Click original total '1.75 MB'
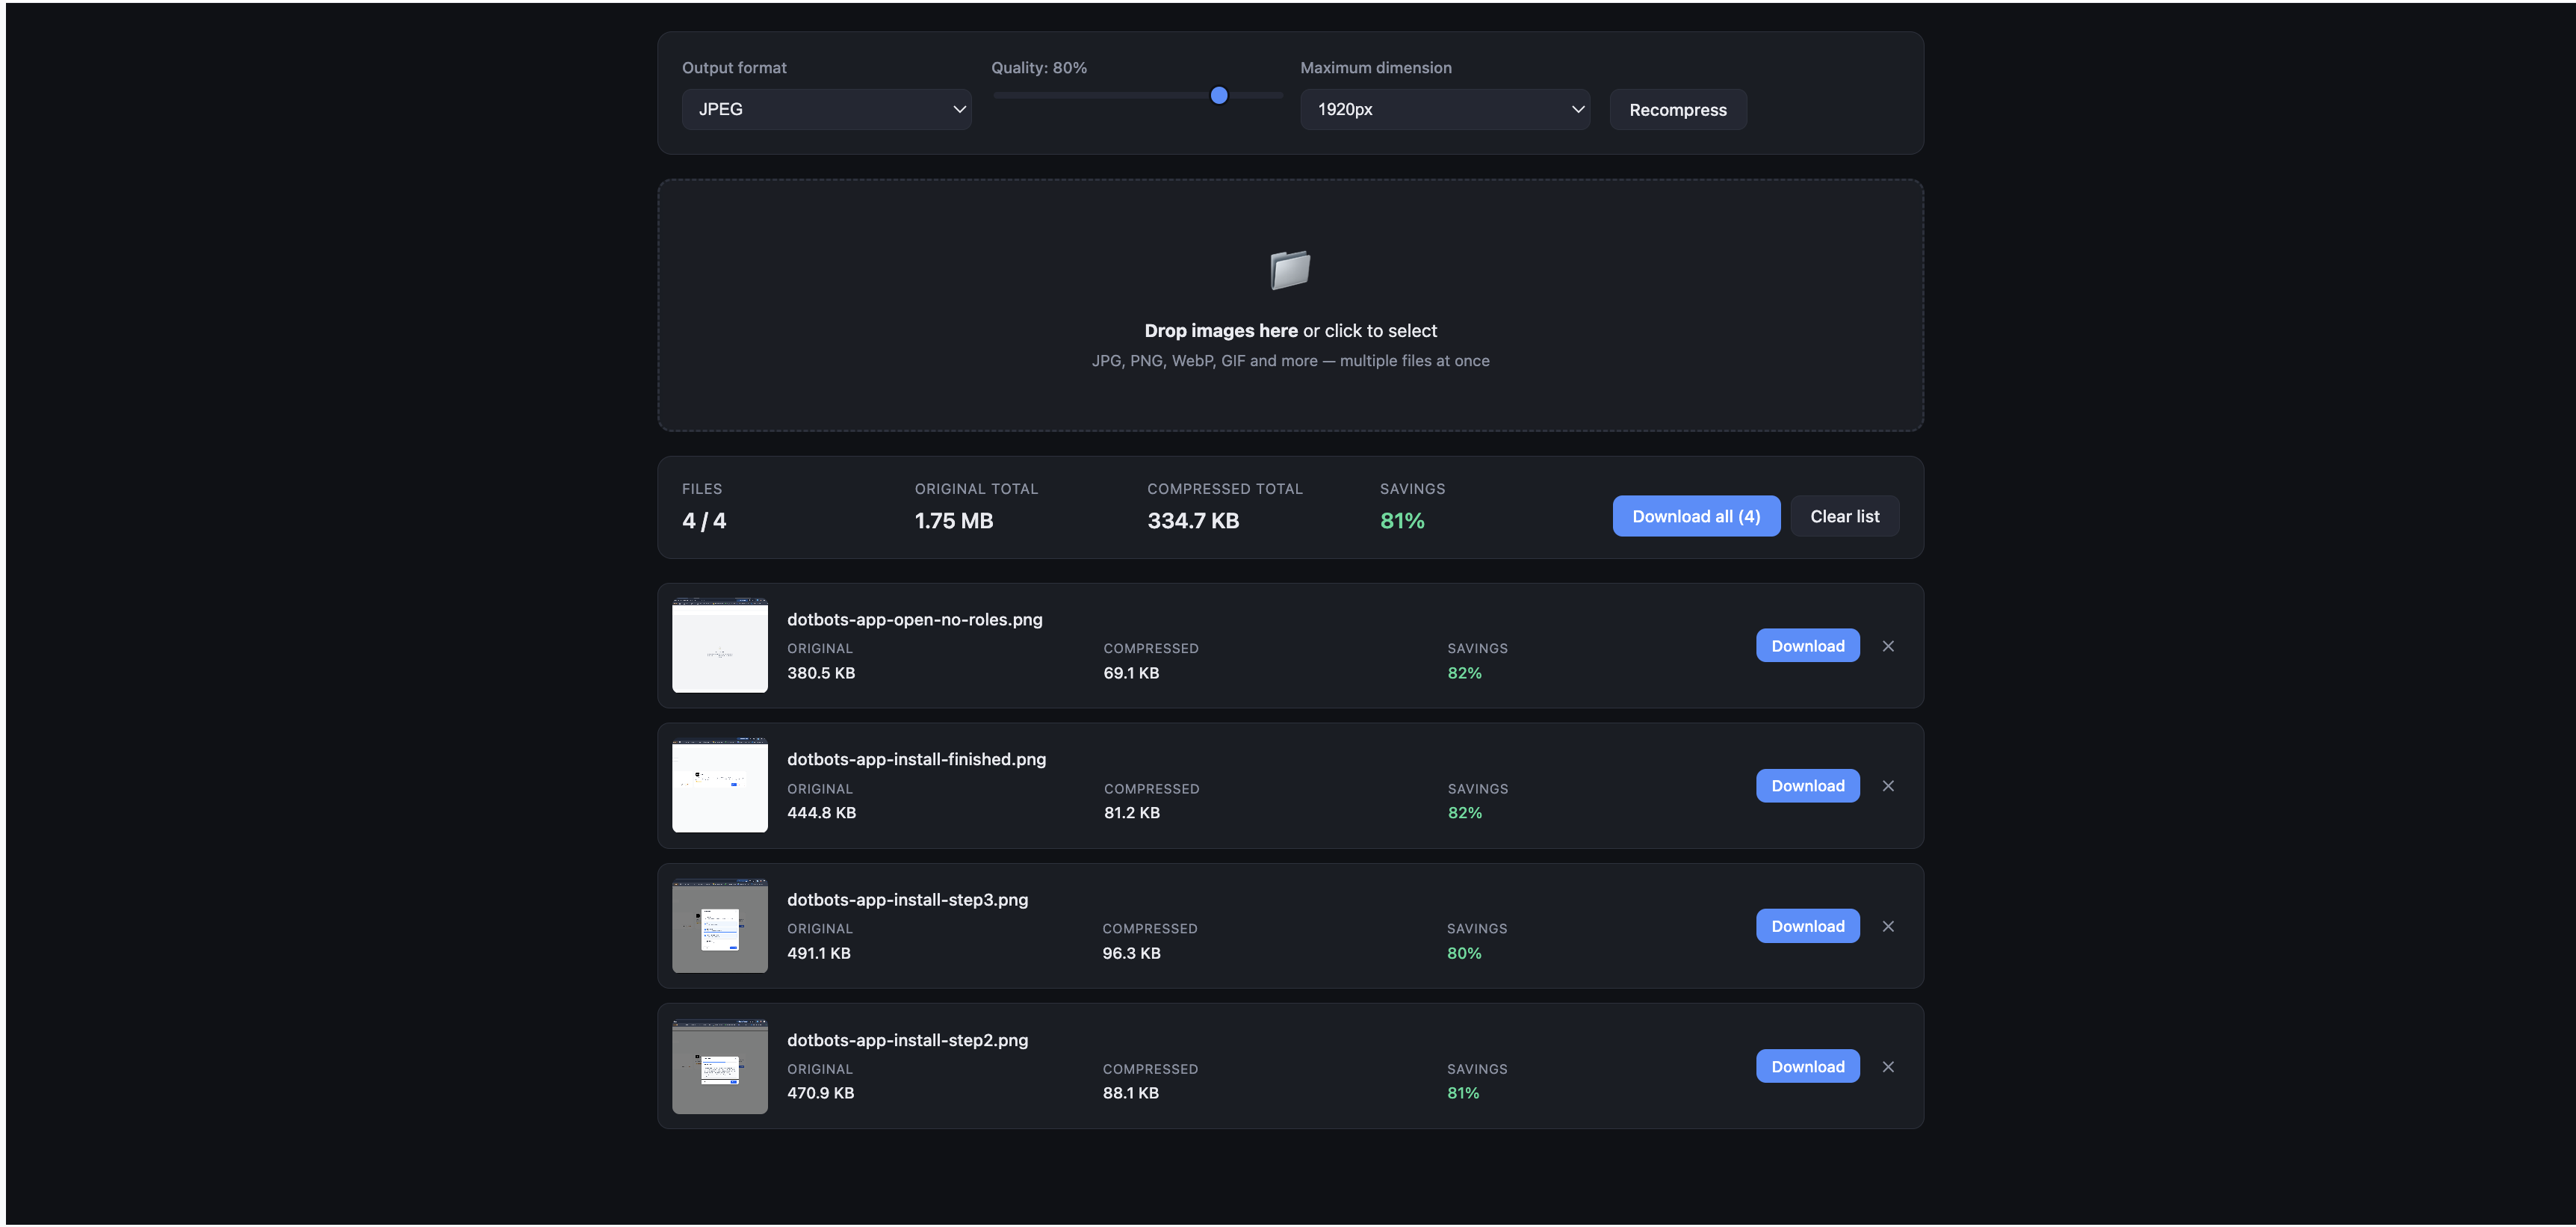Image resolution: width=2576 pixels, height=1227 pixels. (x=953, y=521)
